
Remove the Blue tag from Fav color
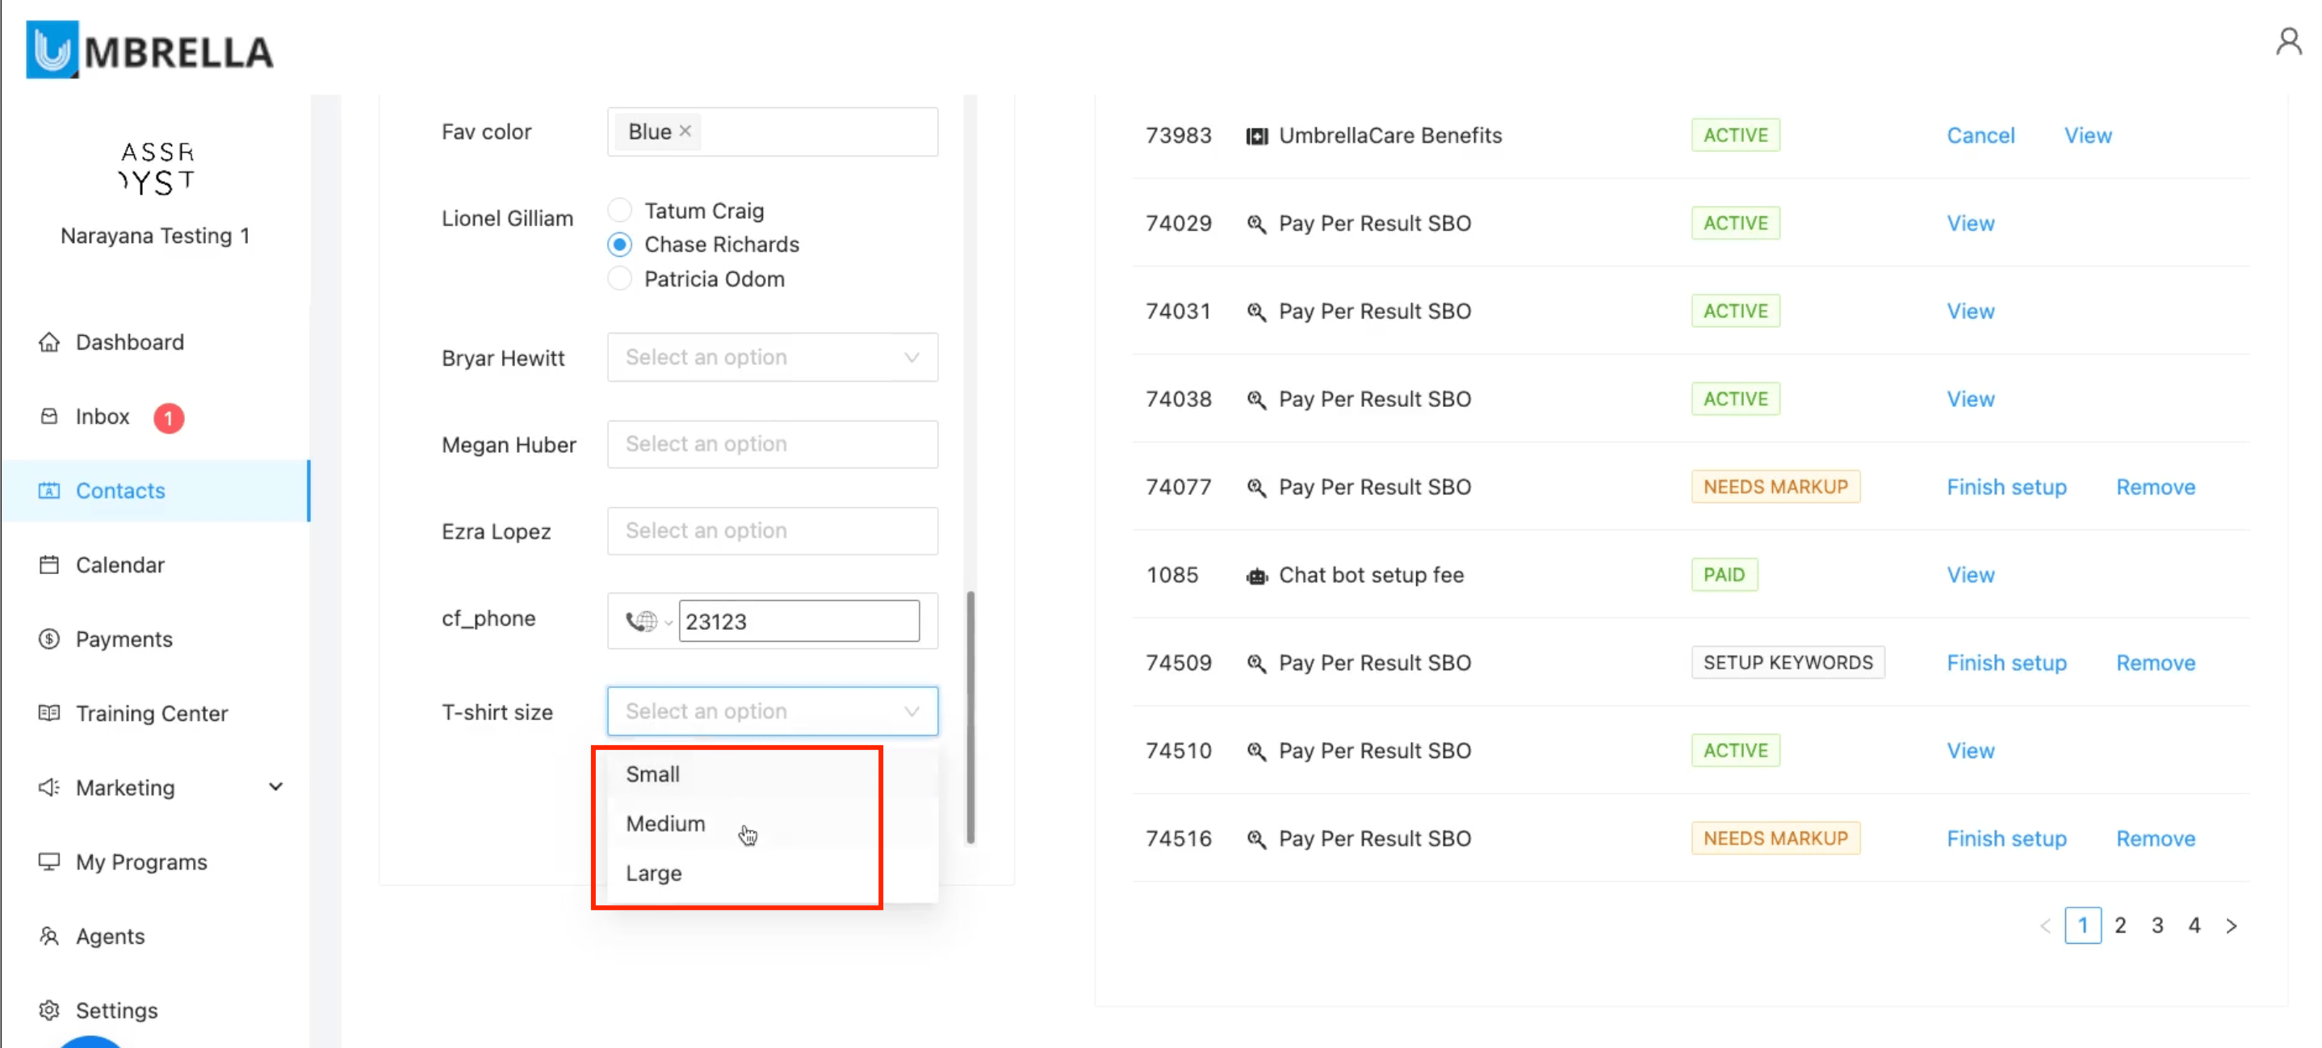(x=685, y=132)
